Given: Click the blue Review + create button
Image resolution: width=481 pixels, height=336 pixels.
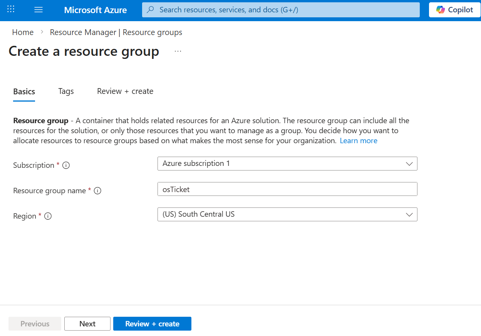Looking at the screenshot, I should coord(152,324).
